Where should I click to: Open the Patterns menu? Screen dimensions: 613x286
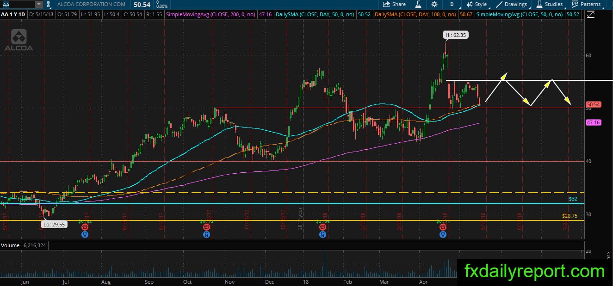tap(587, 4)
